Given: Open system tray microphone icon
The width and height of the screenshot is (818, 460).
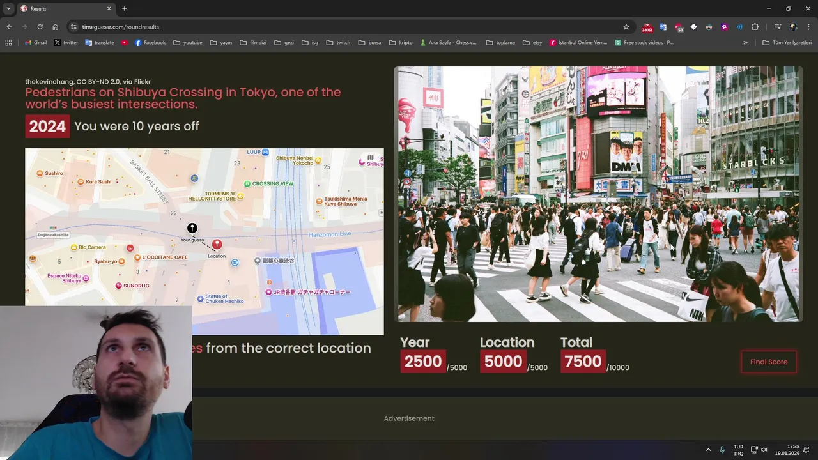Looking at the screenshot, I should coord(722,450).
